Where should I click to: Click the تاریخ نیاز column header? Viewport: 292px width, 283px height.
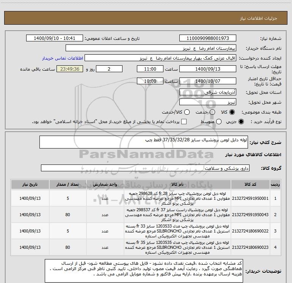30,185
